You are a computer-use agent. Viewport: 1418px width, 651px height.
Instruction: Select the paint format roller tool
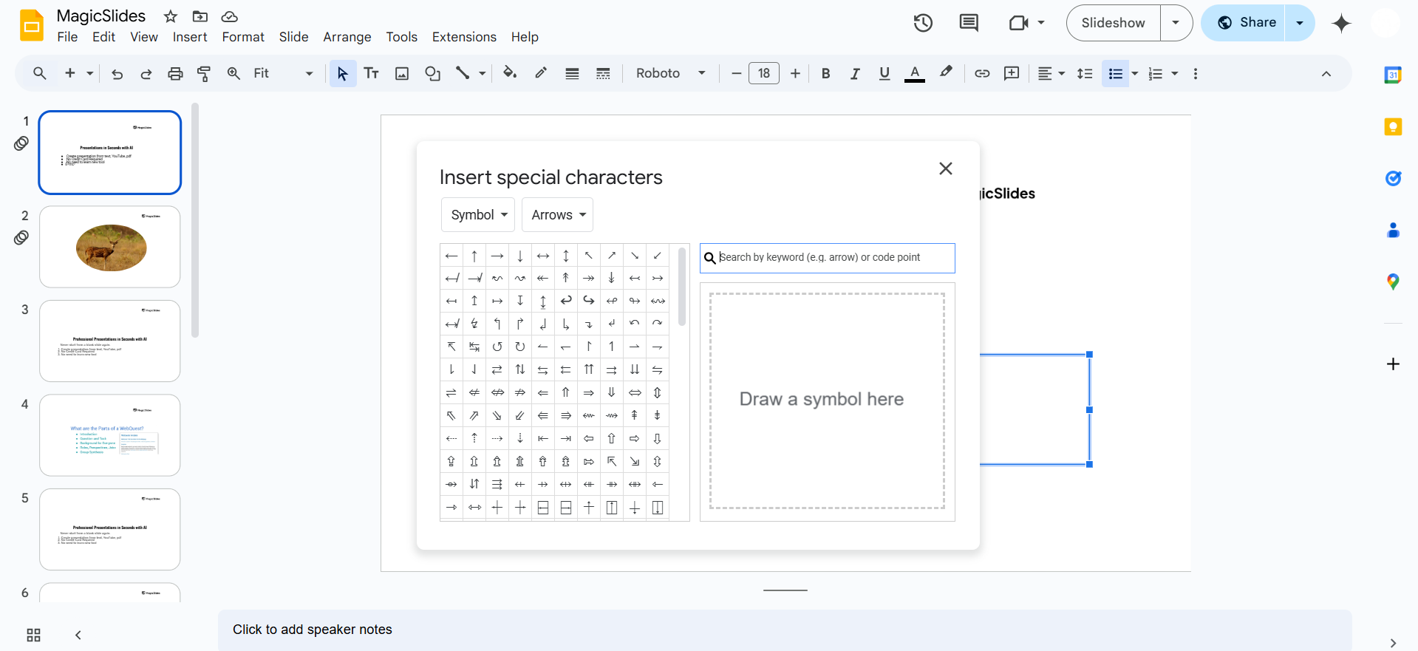[x=204, y=73]
